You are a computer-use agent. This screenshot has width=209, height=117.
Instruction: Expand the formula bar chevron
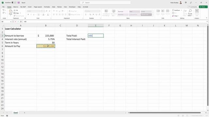point(207,21)
